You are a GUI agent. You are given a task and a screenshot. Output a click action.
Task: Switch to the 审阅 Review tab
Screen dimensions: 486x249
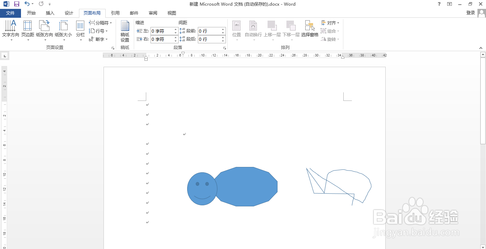(x=153, y=13)
